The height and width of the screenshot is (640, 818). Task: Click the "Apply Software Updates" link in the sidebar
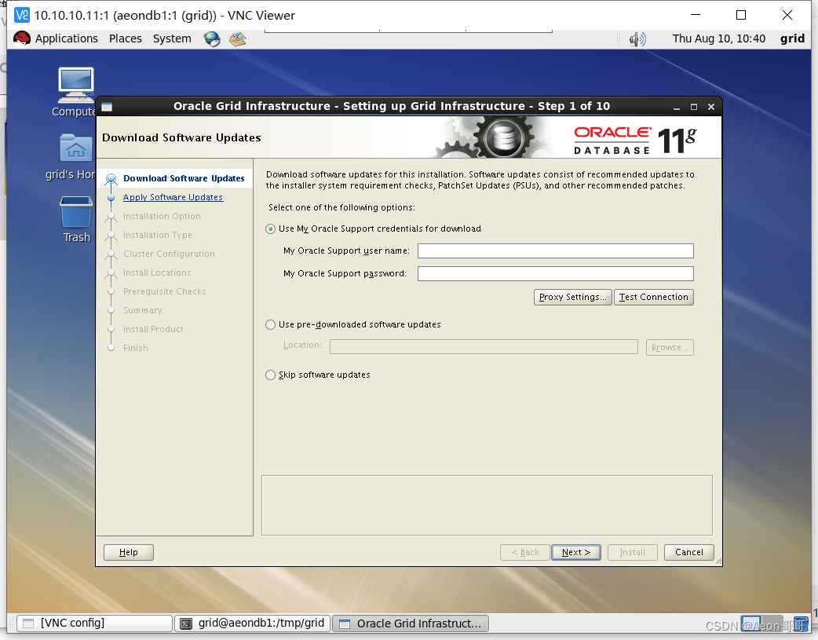click(x=172, y=197)
